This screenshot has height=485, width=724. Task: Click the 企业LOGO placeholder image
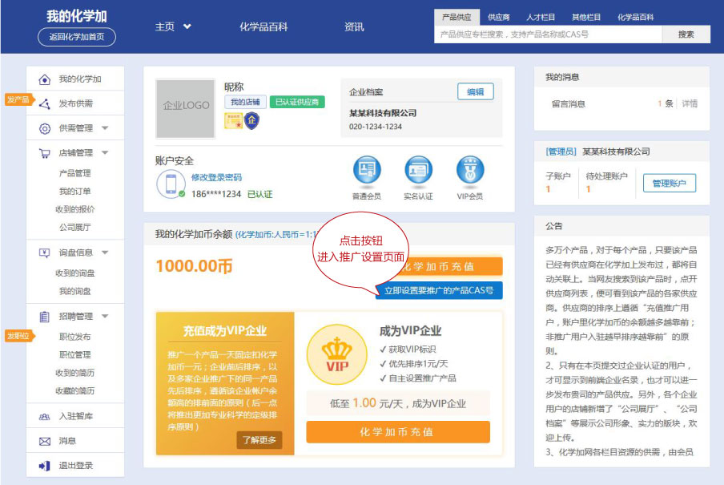(x=187, y=105)
